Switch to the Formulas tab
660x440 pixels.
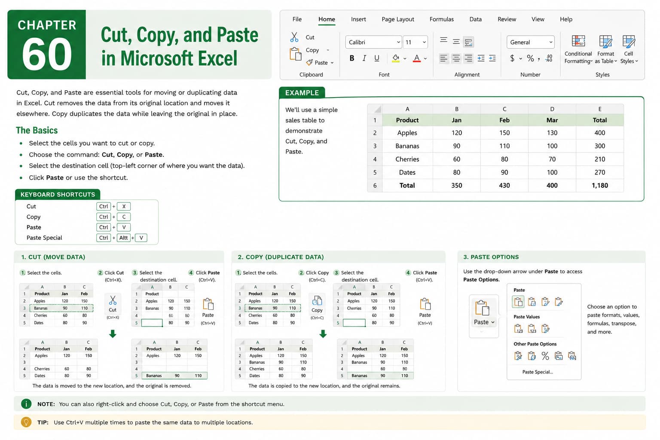coord(442,19)
